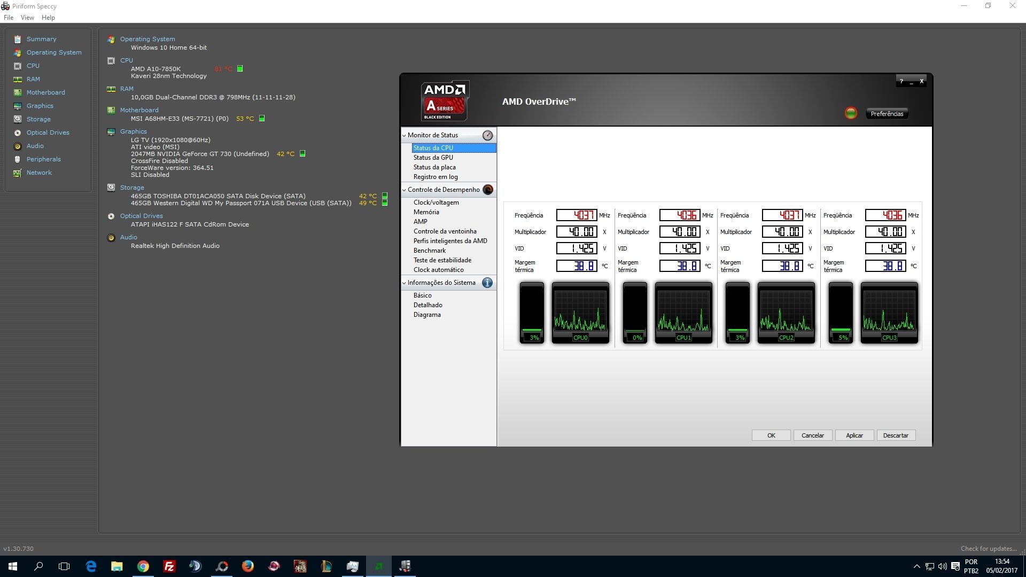Select Status da GPU in OverDrive tree
1026x577 pixels.
(x=433, y=158)
